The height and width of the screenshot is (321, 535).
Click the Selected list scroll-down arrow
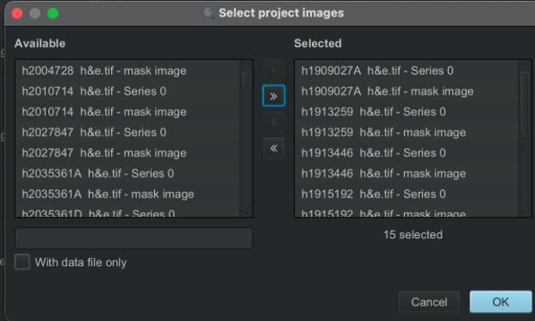point(526,213)
